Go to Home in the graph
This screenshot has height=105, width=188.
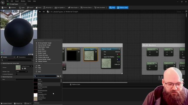coord(38,8)
